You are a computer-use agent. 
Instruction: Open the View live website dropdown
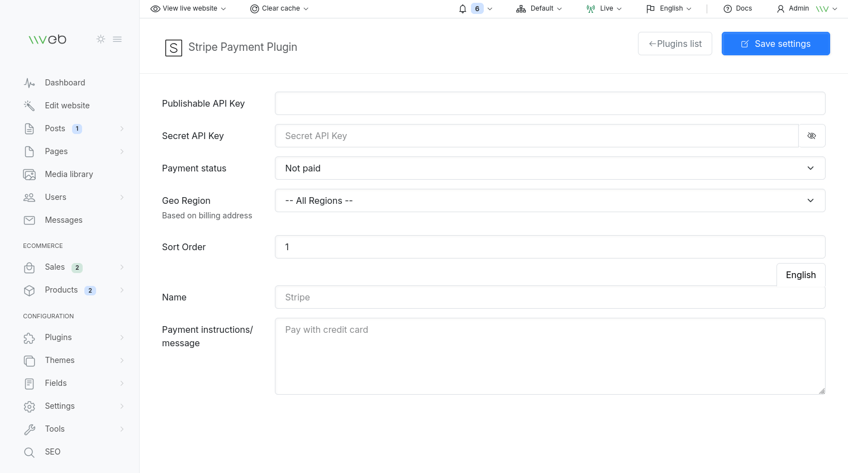189,9
